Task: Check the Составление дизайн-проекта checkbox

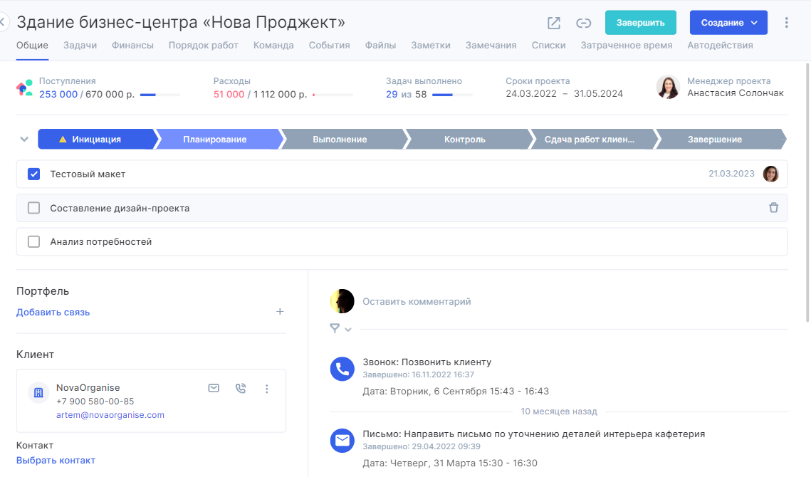Action: click(x=33, y=208)
